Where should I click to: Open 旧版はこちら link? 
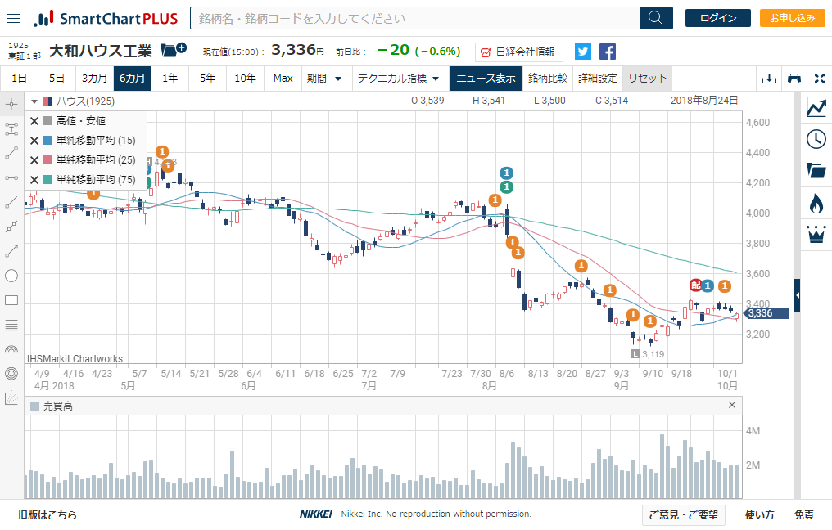coord(47,514)
